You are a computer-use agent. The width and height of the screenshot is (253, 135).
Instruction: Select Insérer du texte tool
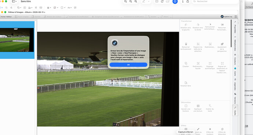pos(210,108)
